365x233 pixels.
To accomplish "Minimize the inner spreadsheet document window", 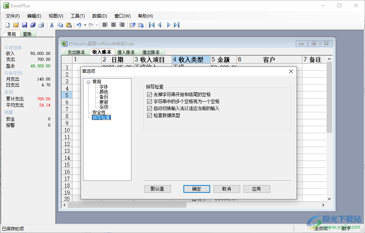I will [301, 44].
